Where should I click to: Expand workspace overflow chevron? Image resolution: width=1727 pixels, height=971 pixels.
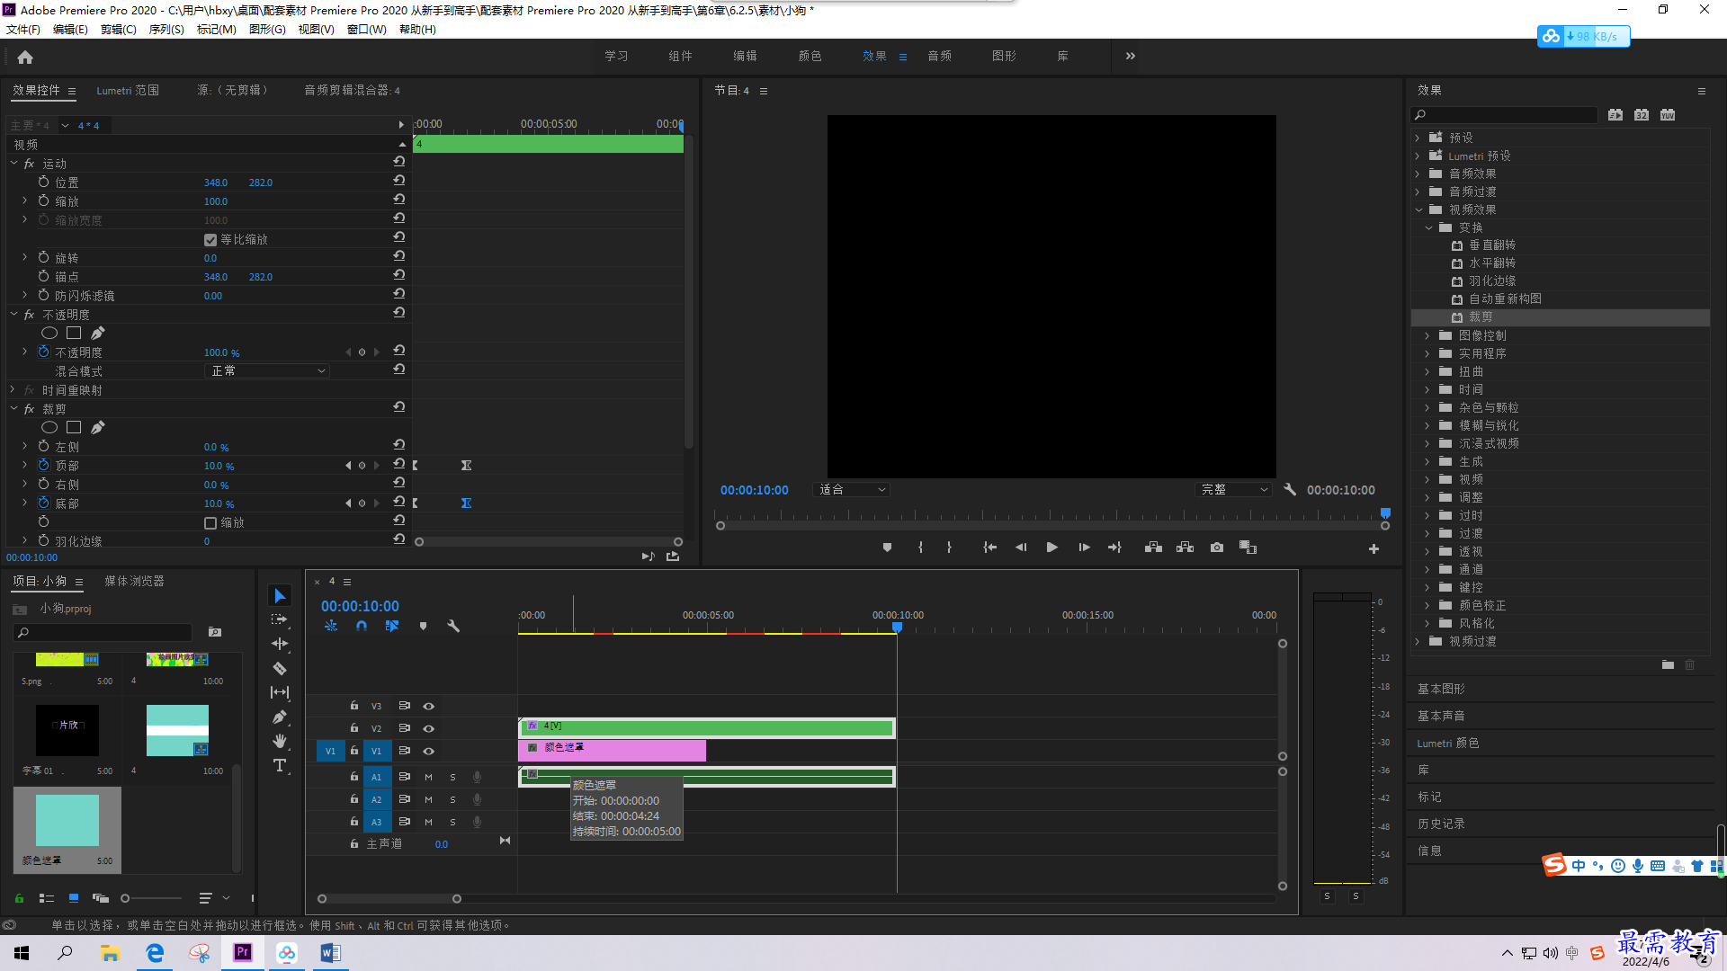[1130, 56]
